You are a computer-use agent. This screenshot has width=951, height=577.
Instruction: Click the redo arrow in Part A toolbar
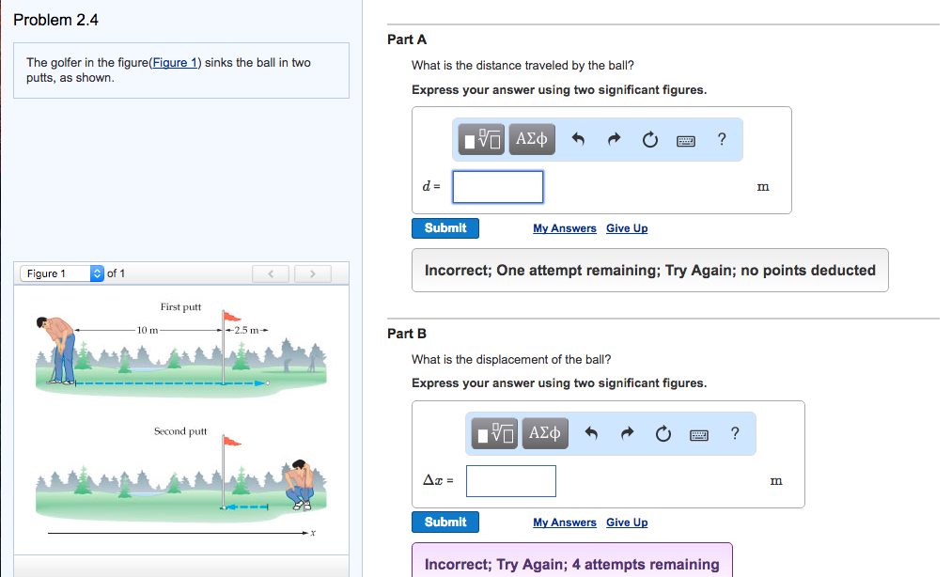tap(616, 138)
